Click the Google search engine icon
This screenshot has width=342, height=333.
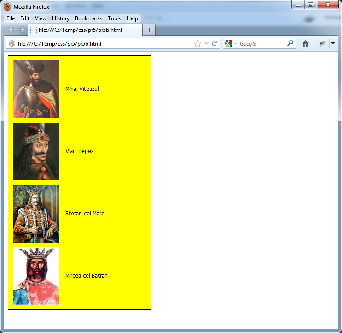(x=229, y=43)
